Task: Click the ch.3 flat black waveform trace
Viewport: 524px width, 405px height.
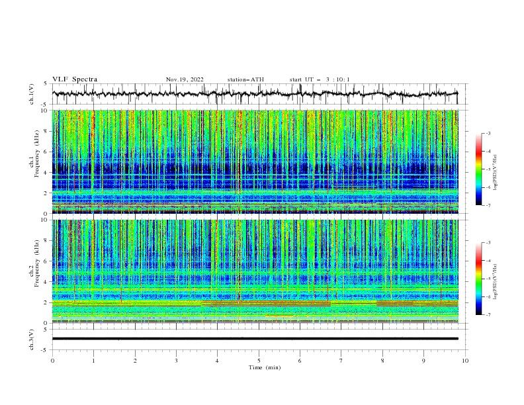Action: pos(255,339)
